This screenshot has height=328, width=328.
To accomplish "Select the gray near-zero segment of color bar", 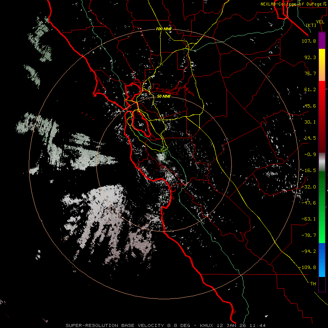I will click(322, 162).
